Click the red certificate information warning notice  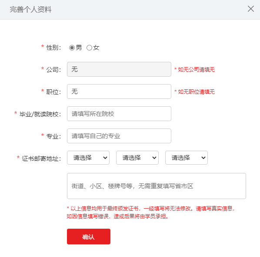[151, 212]
